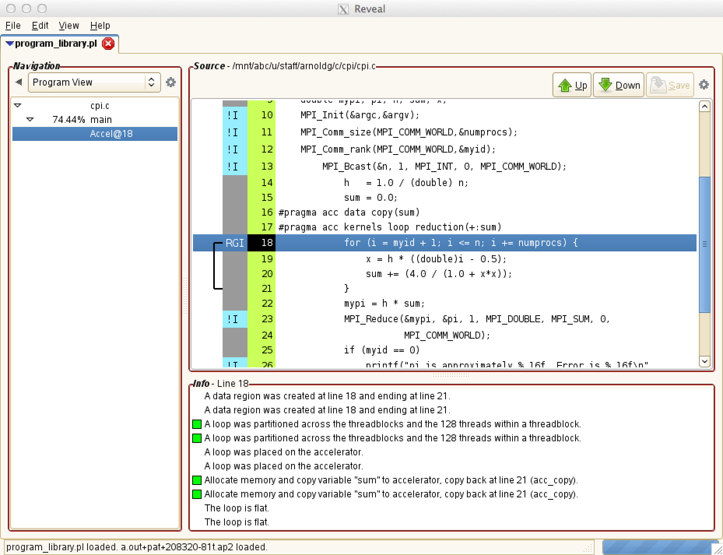The height and width of the screenshot is (555, 723).
Task: Click the sum += source line 20
Action: (x=439, y=274)
